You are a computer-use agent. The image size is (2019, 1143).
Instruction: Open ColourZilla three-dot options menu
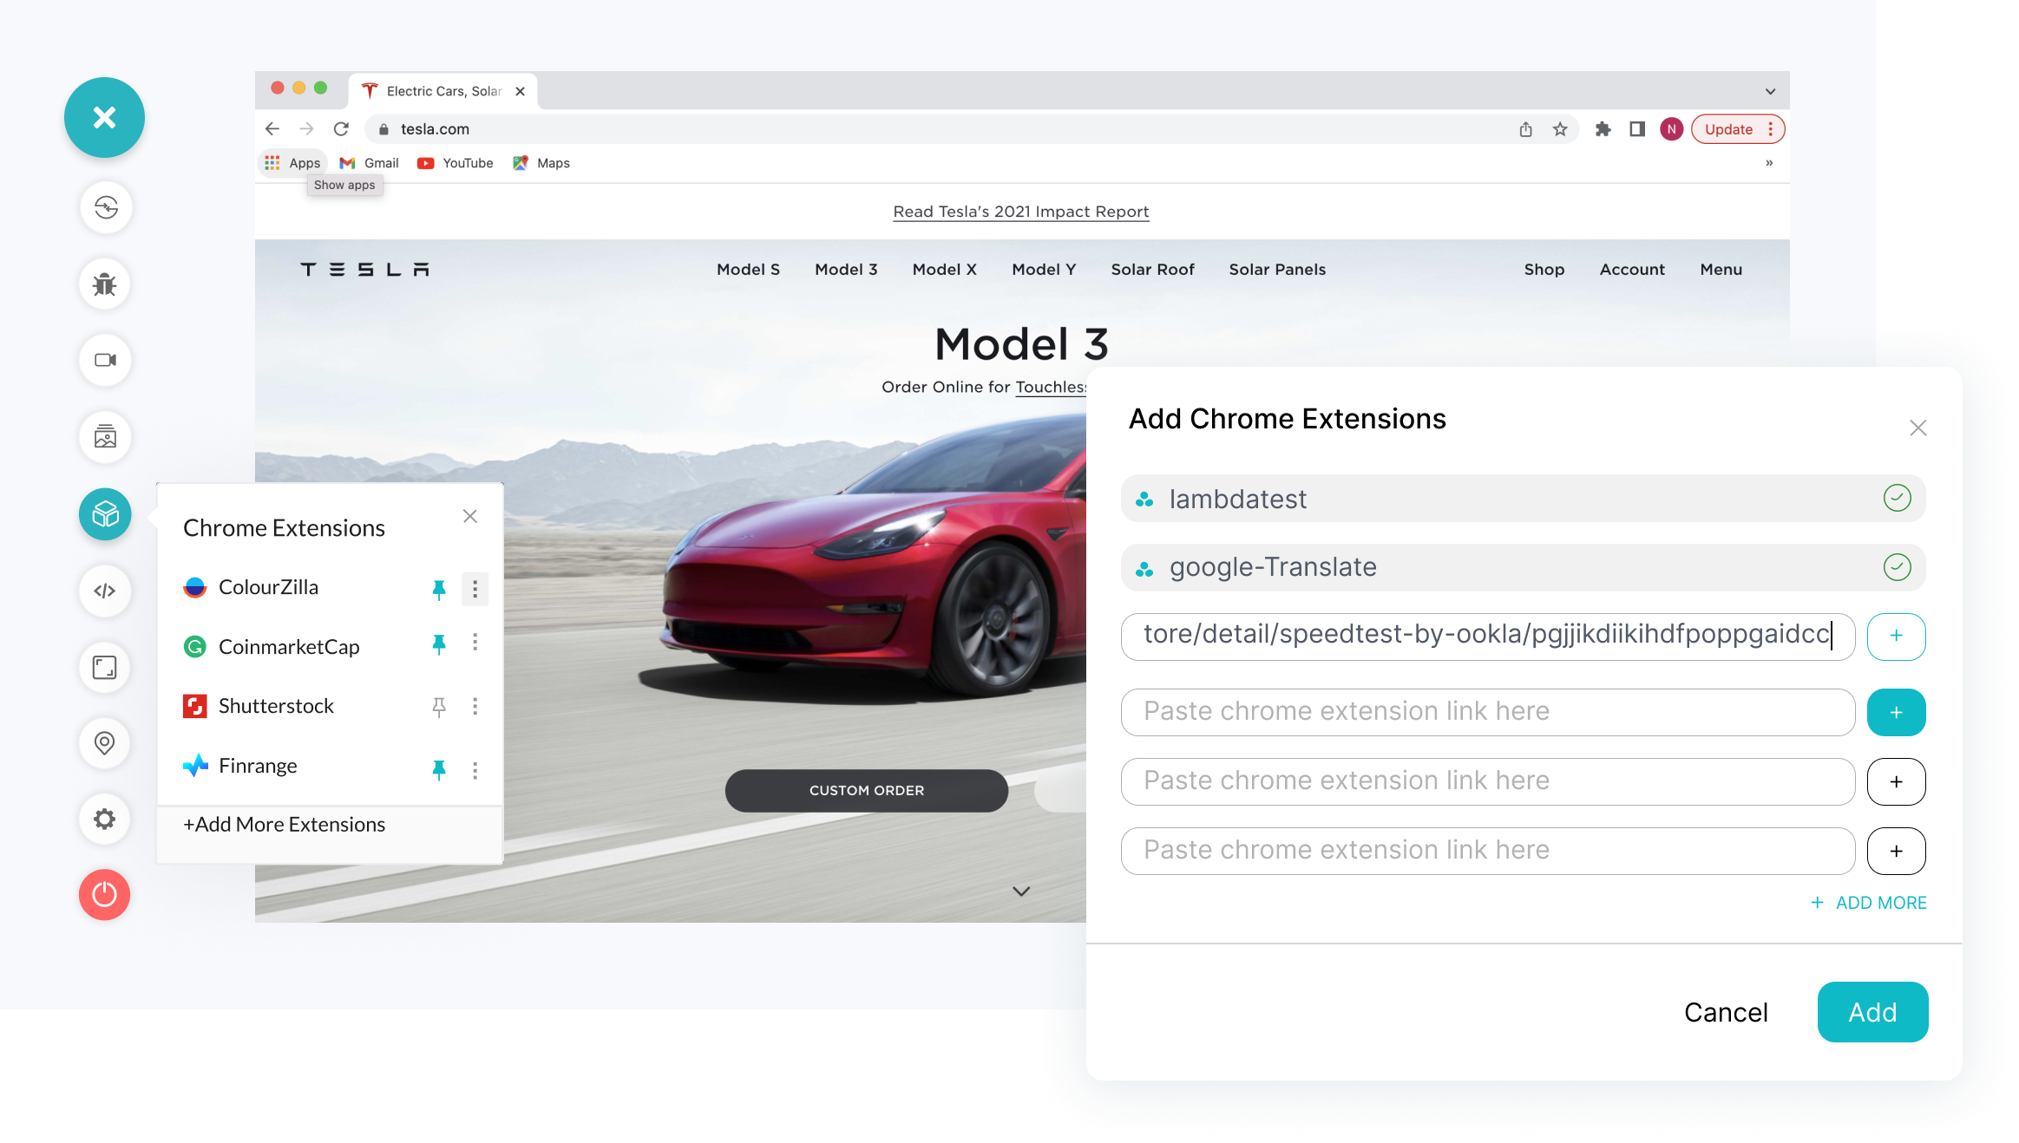tap(475, 589)
